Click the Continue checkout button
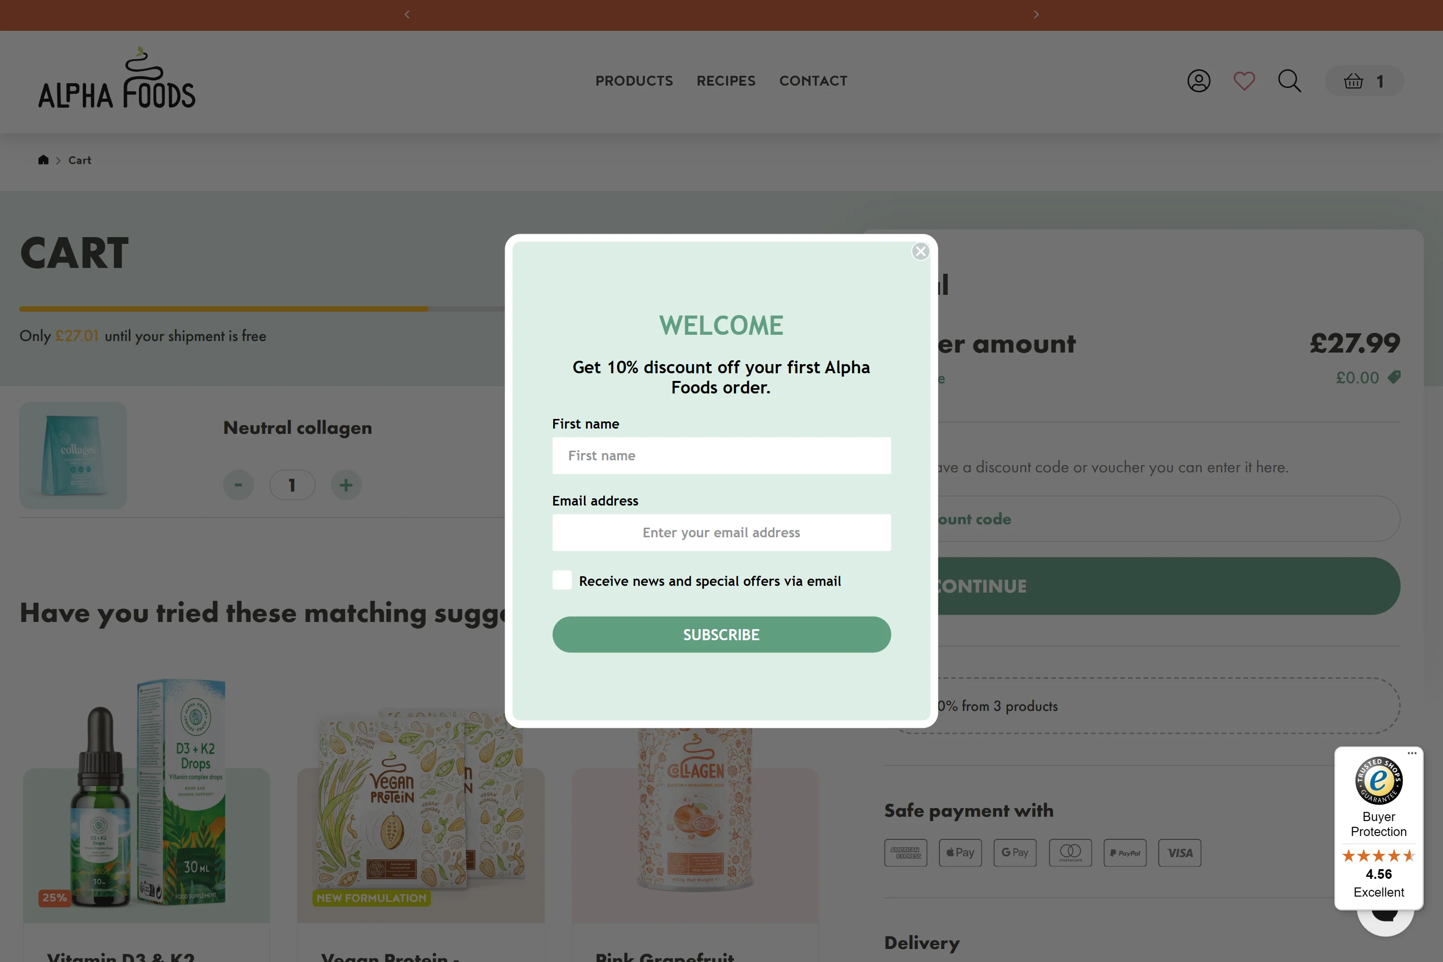Screen dimensions: 1443x962 (1165, 586)
